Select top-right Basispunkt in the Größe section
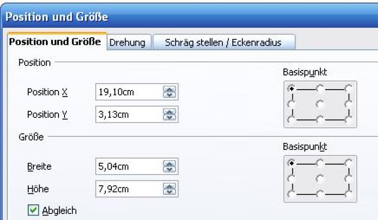 (348, 162)
